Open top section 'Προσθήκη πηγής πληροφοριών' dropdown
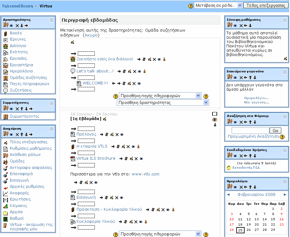The image size is (290, 237). tap(160, 96)
